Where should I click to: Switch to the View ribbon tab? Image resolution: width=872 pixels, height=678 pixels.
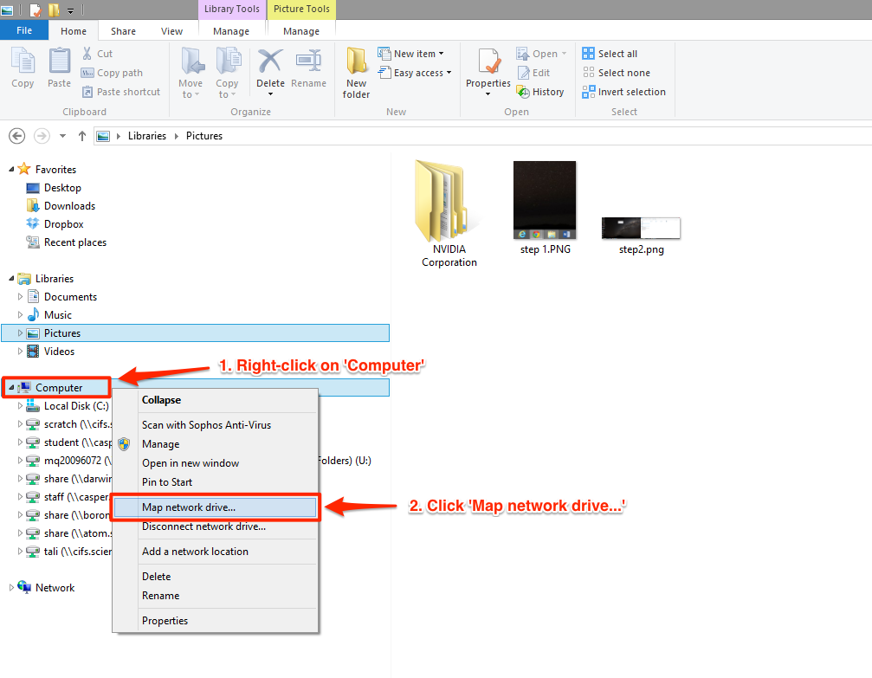(171, 31)
